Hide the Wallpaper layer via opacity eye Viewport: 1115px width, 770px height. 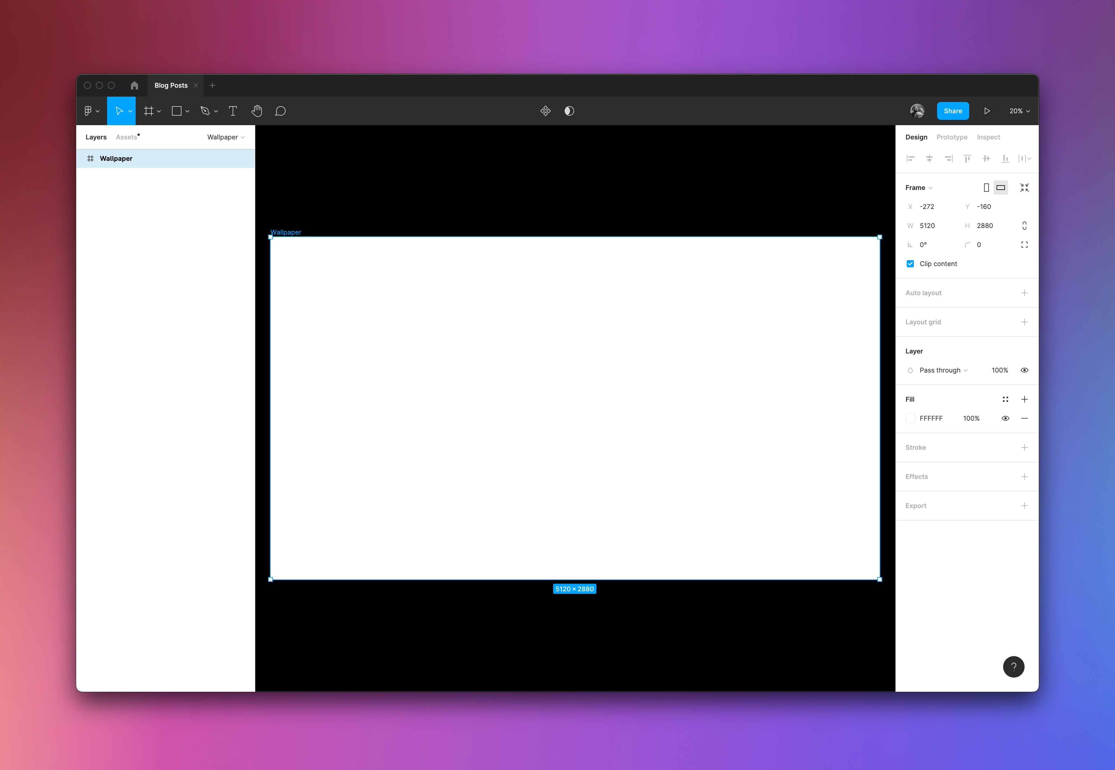(x=1025, y=370)
